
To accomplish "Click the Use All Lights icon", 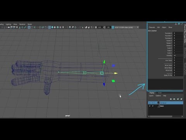I will [x=63, y=27].
